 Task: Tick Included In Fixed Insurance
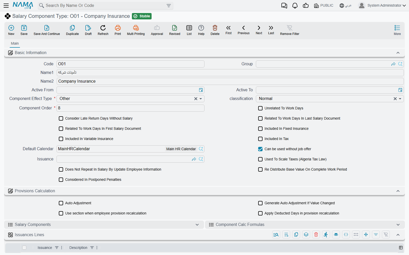[x=260, y=129]
